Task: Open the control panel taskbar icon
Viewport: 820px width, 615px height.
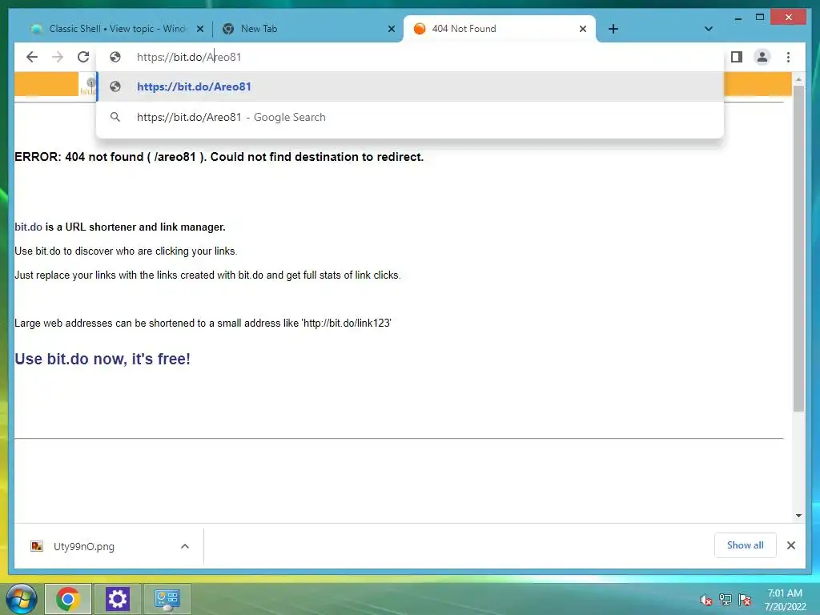Action: [x=167, y=599]
